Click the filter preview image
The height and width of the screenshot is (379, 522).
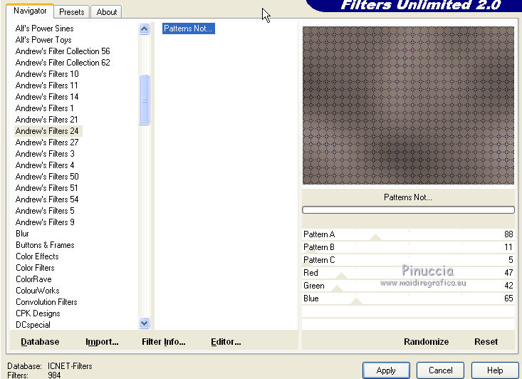click(x=408, y=105)
